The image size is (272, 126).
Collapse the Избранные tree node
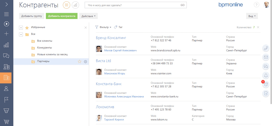(x=21, y=28)
